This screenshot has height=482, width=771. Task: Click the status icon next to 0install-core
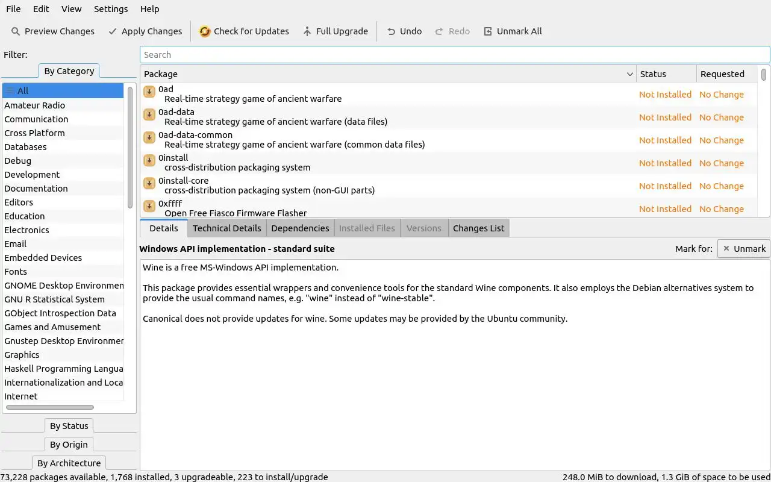149,183
